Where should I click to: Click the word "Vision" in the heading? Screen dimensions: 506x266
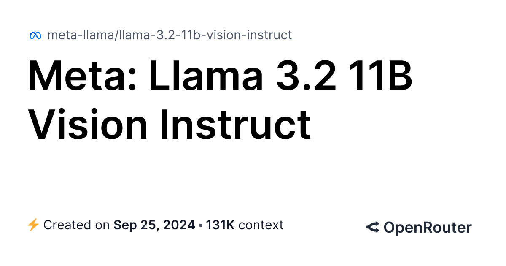click(x=87, y=124)
